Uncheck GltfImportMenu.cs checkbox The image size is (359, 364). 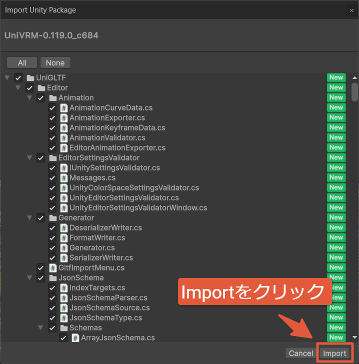click(40, 268)
